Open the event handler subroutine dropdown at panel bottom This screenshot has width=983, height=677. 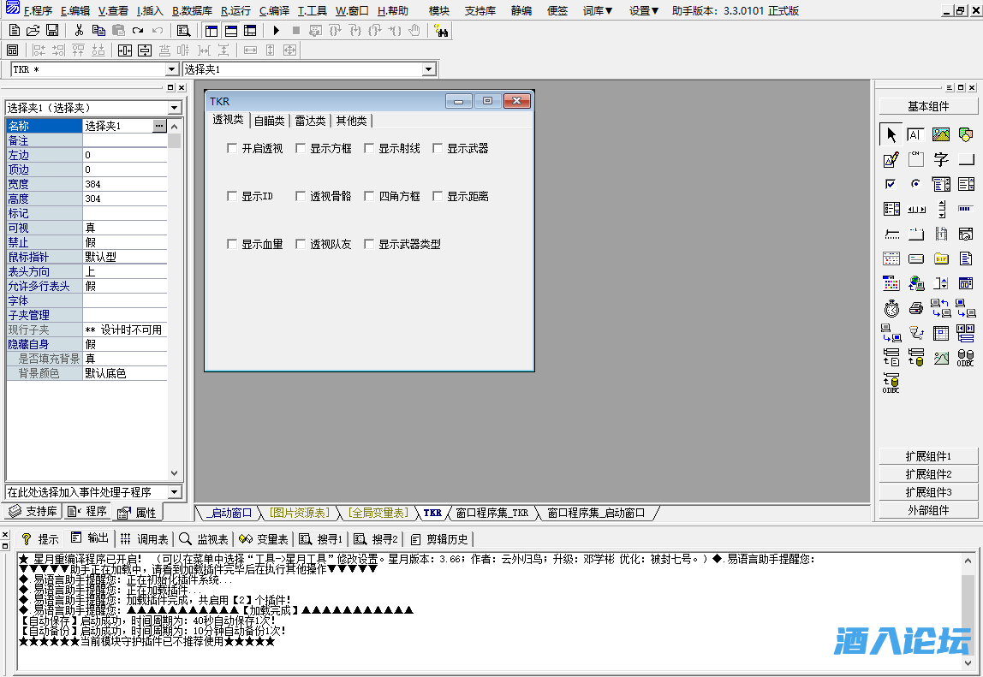pos(176,490)
